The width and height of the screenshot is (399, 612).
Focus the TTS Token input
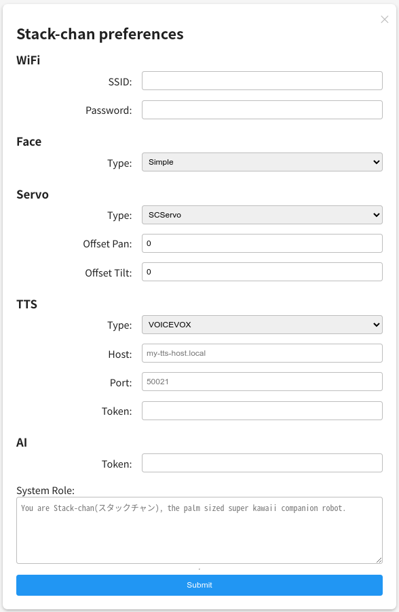(x=262, y=411)
